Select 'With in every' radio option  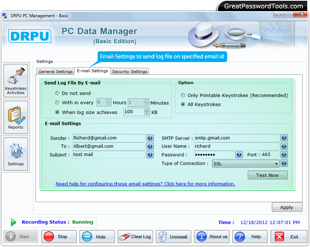coord(57,103)
